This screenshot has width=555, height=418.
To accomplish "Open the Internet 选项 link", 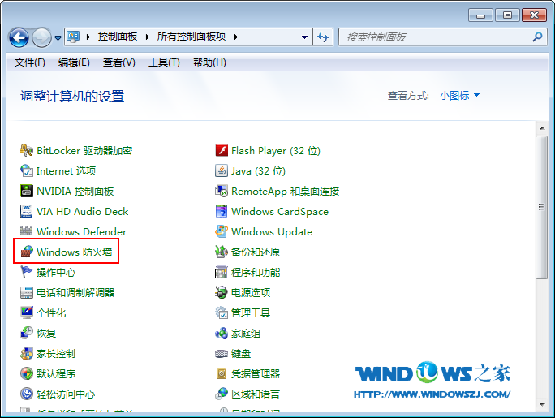I will 67,171.
